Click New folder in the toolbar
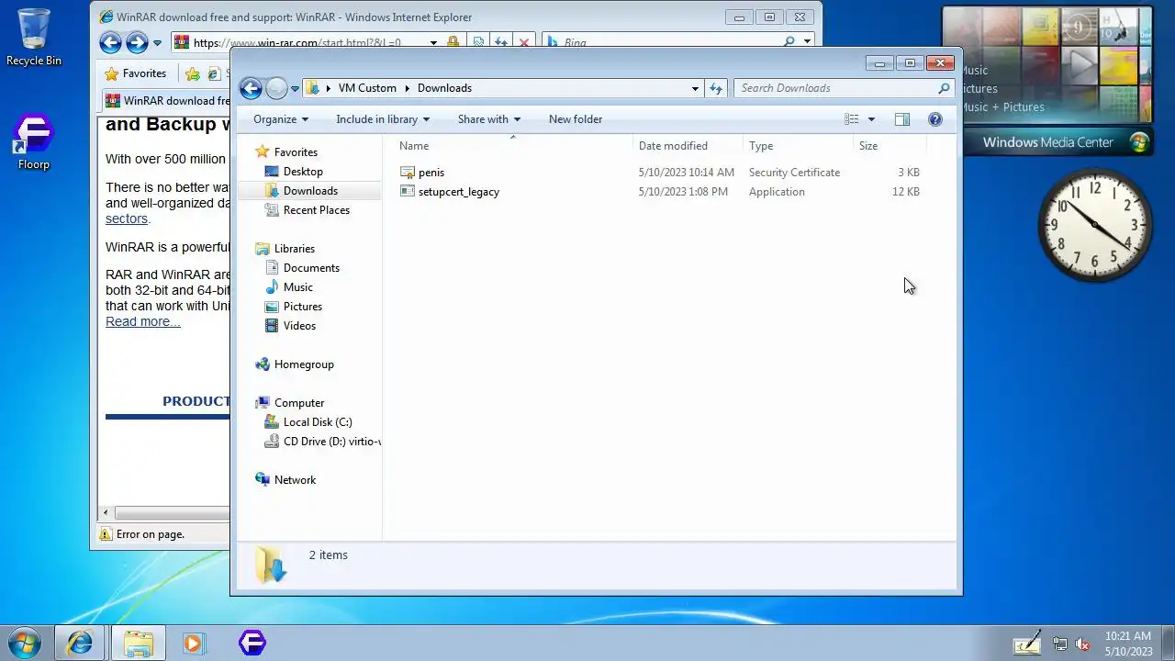The width and height of the screenshot is (1175, 661). click(576, 119)
